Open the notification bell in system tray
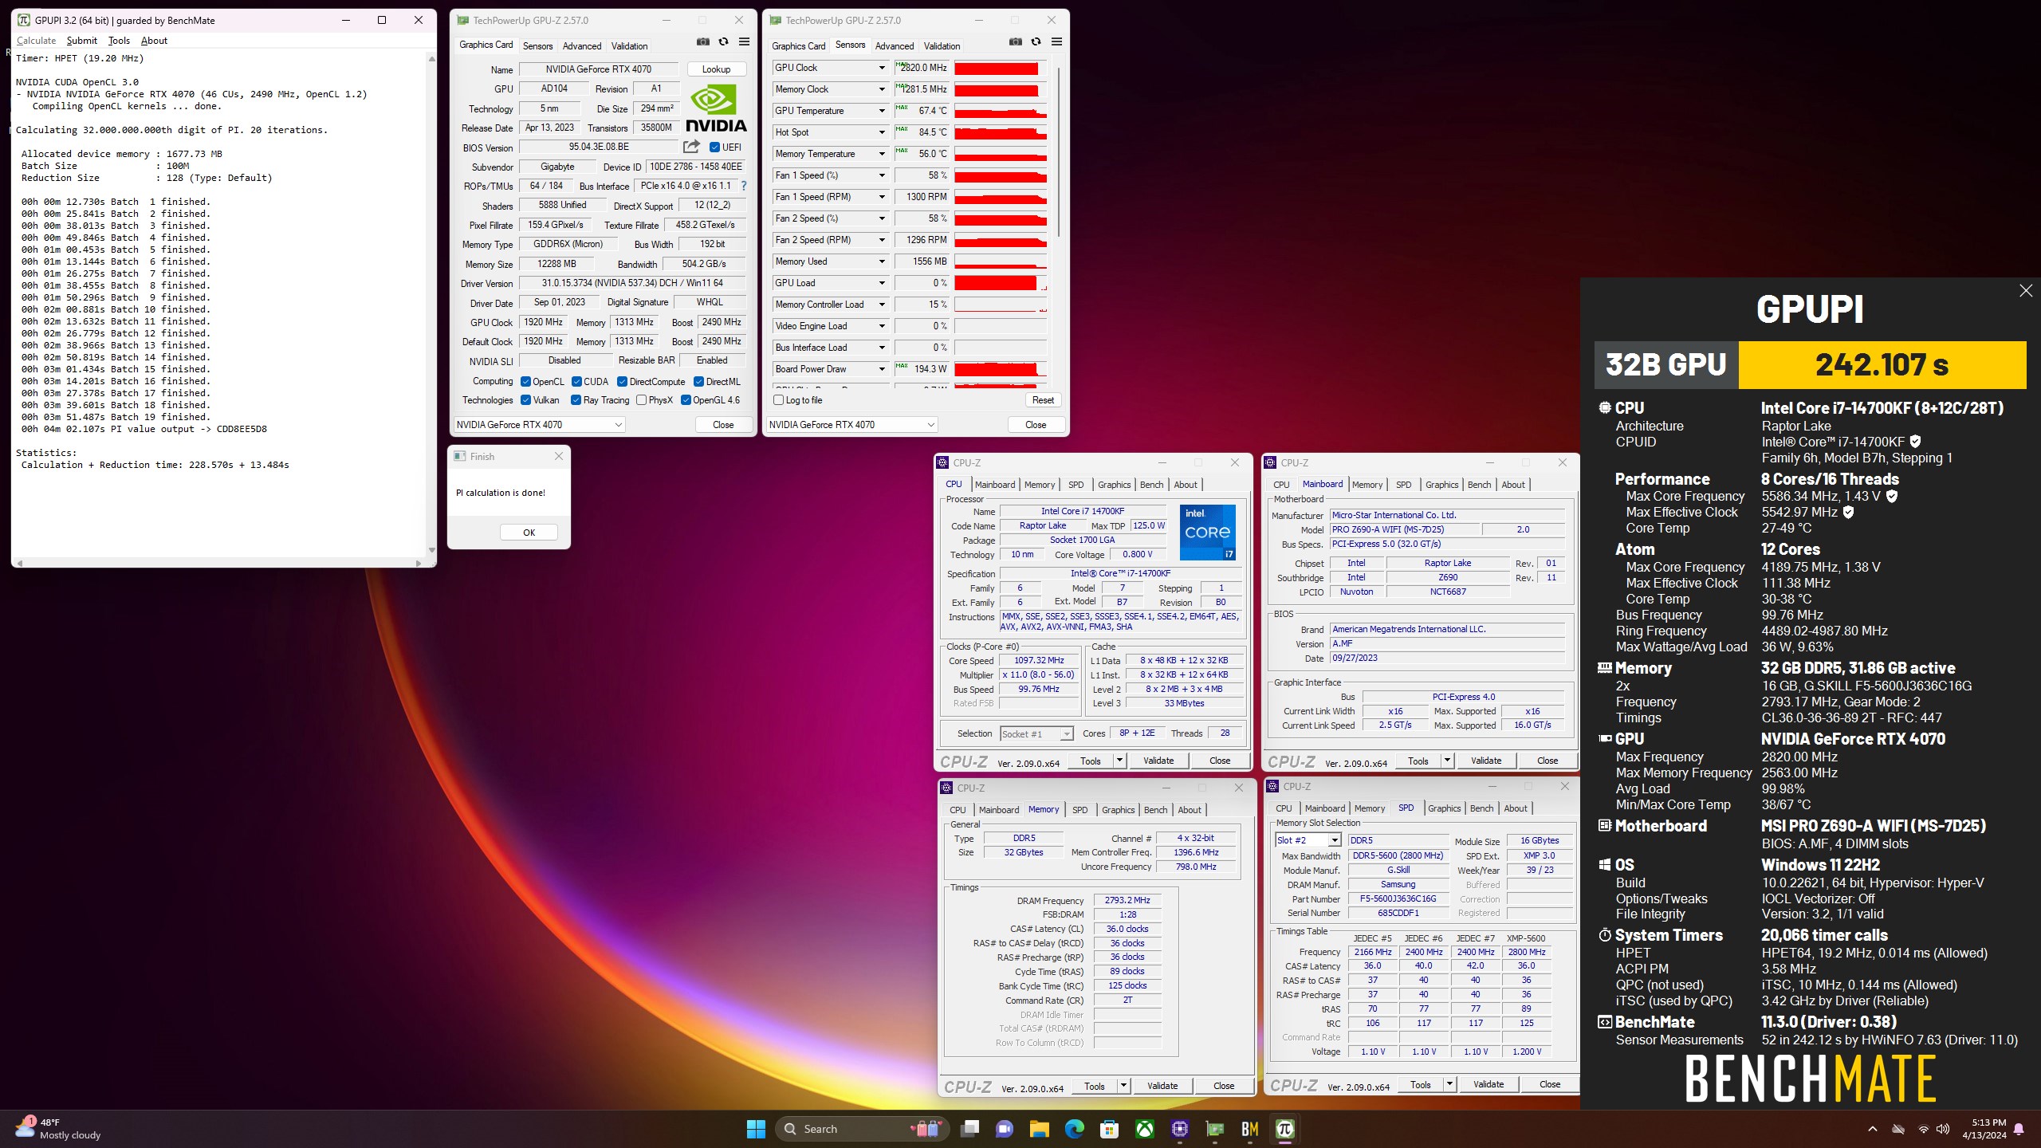Screen dimensions: 2041x1148 pos(2019,1129)
